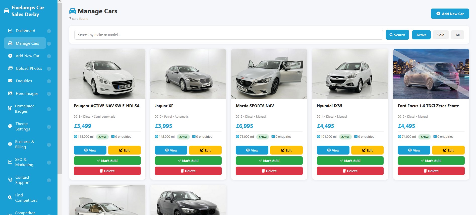476x215 pixels.
Task: Show All cars filter
Action: (x=457, y=35)
